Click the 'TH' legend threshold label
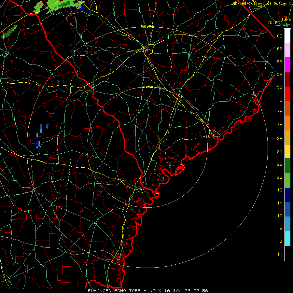The height and width of the screenshot is (293, 293). (280, 254)
